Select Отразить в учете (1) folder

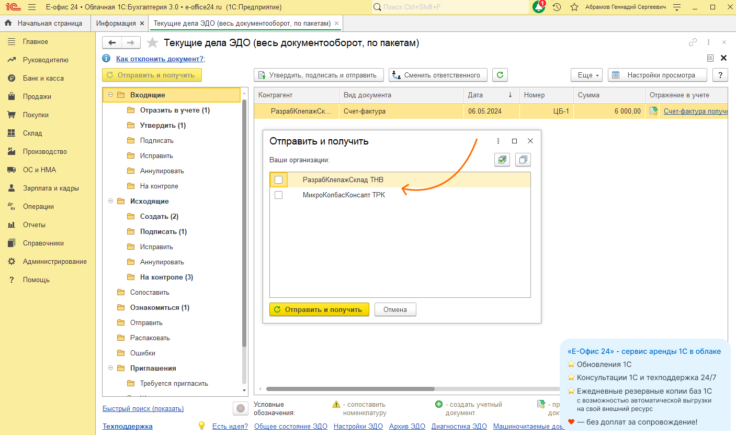coord(175,110)
